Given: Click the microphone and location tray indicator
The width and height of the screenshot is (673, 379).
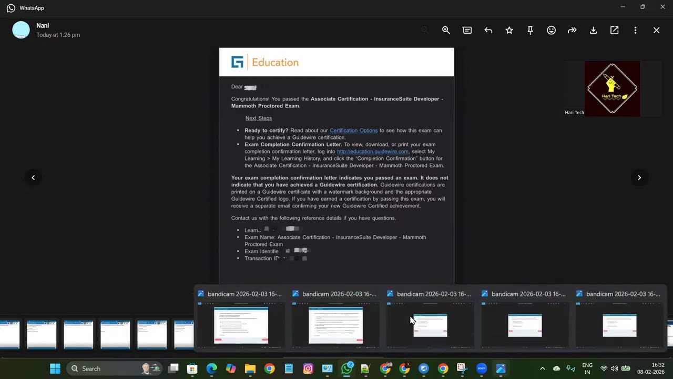Looking at the screenshot, I should point(570,368).
